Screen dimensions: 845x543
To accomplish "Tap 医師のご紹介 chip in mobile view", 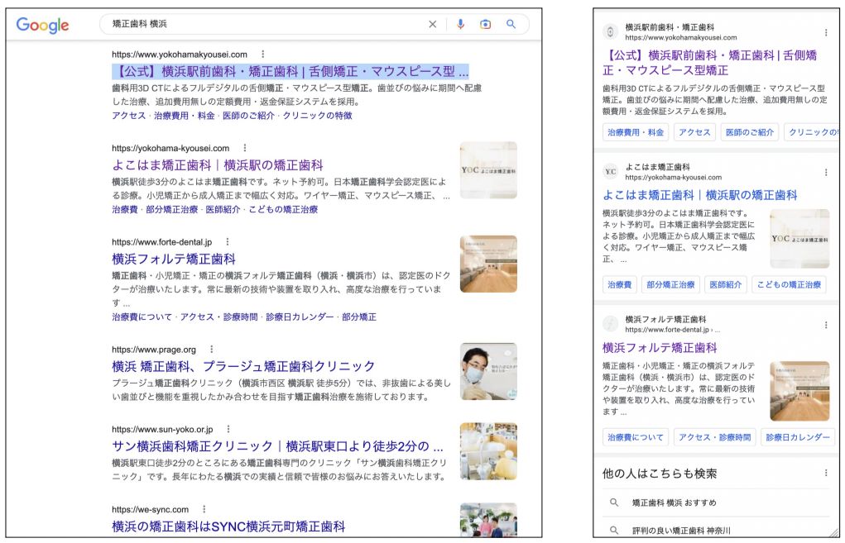I will tap(750, 132).
